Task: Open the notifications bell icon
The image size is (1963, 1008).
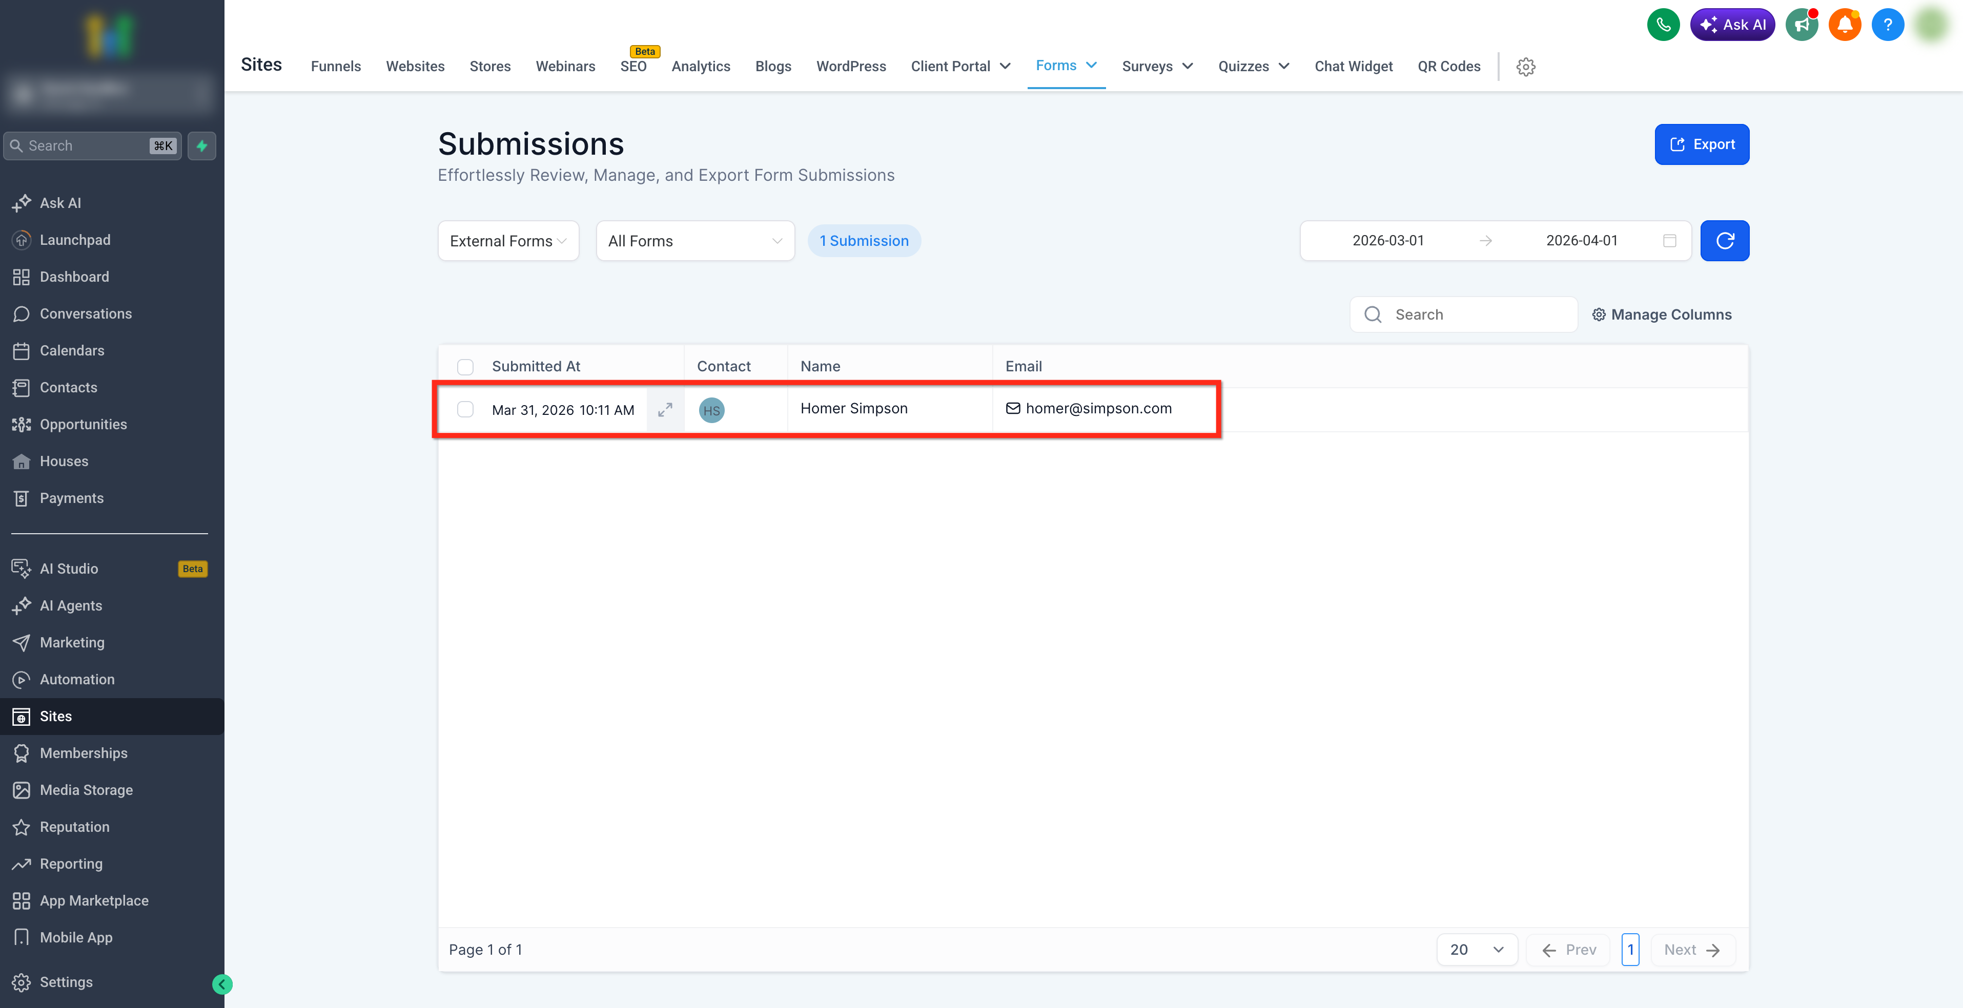Action: click(x=1844, y=25)
